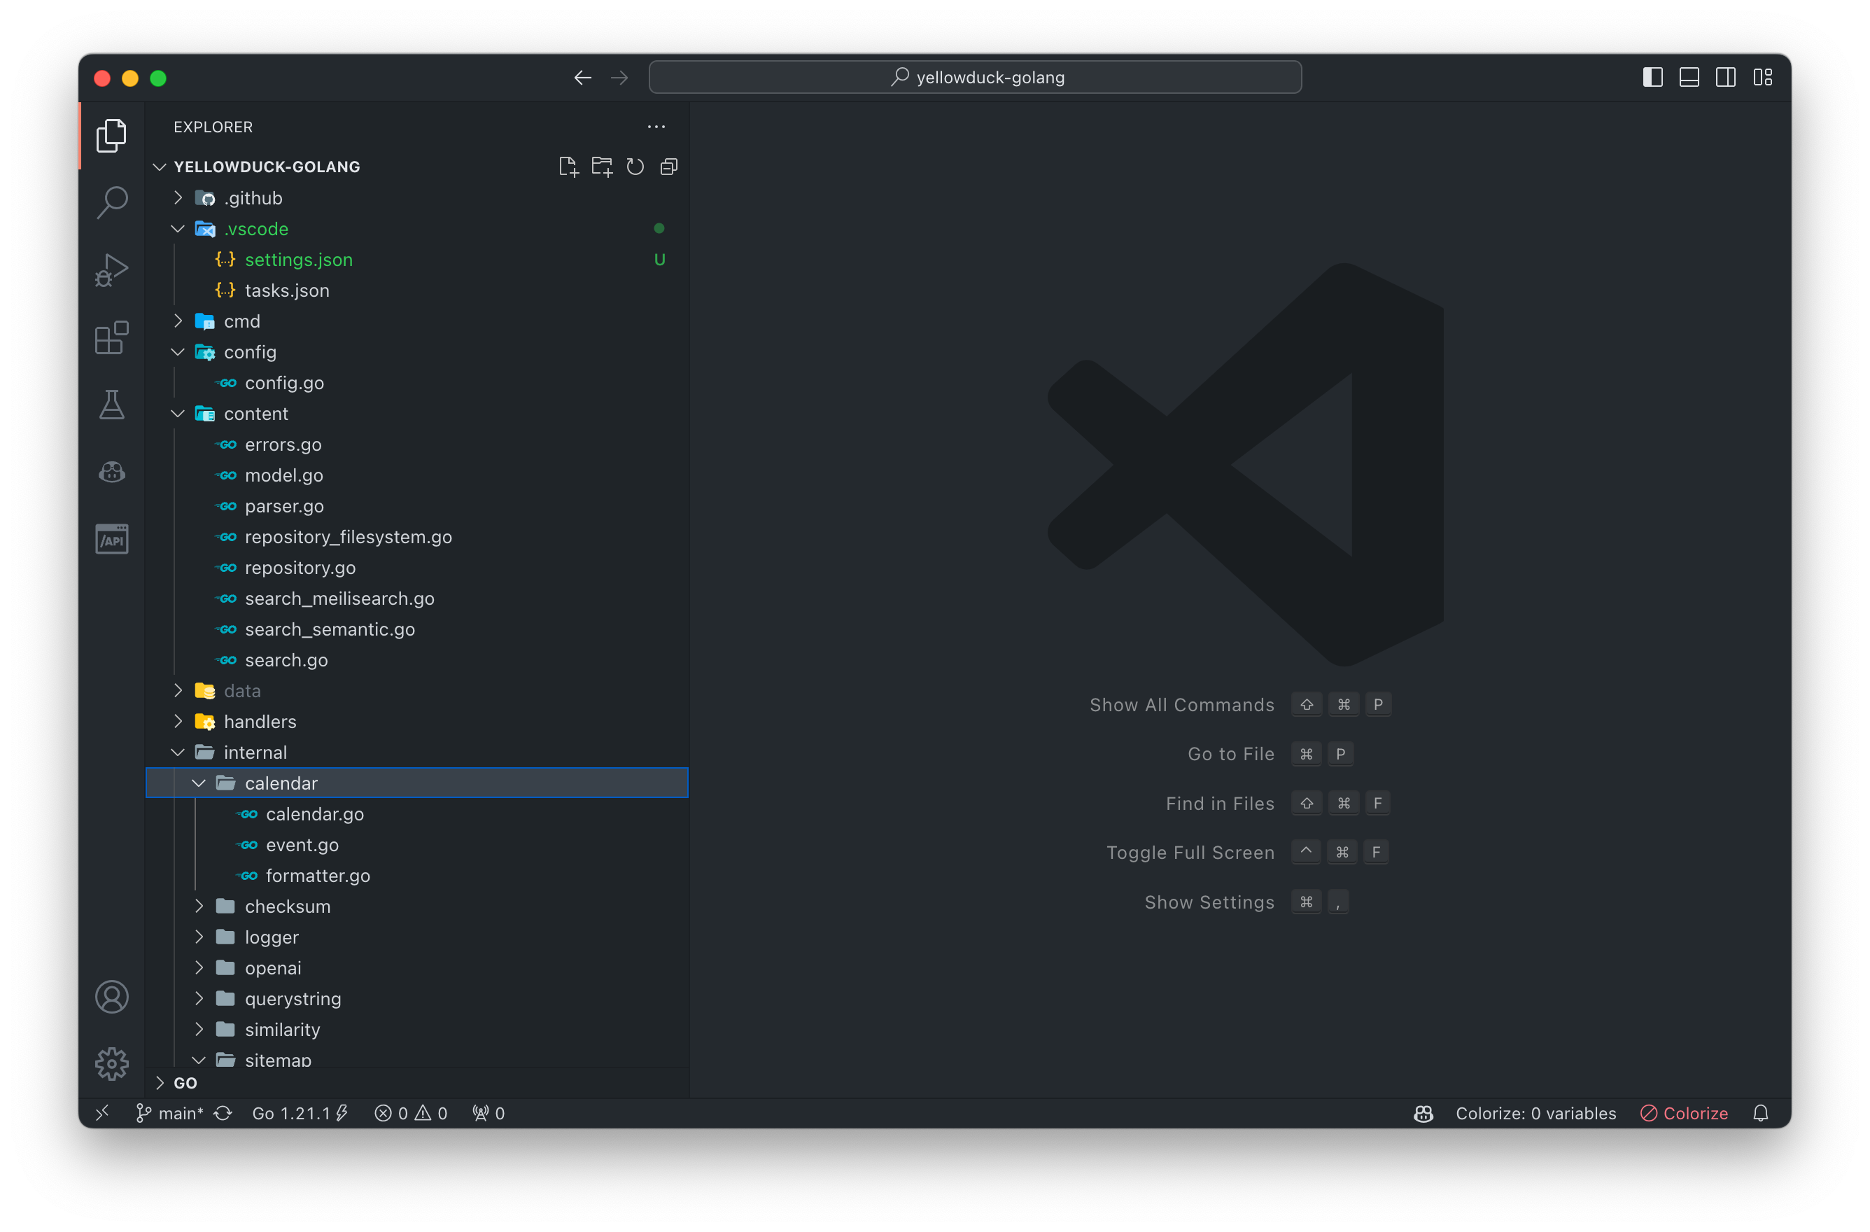Open notifications bell
The width and height of the screenshot is (1870, 1232).
tap(1760, 1112)
